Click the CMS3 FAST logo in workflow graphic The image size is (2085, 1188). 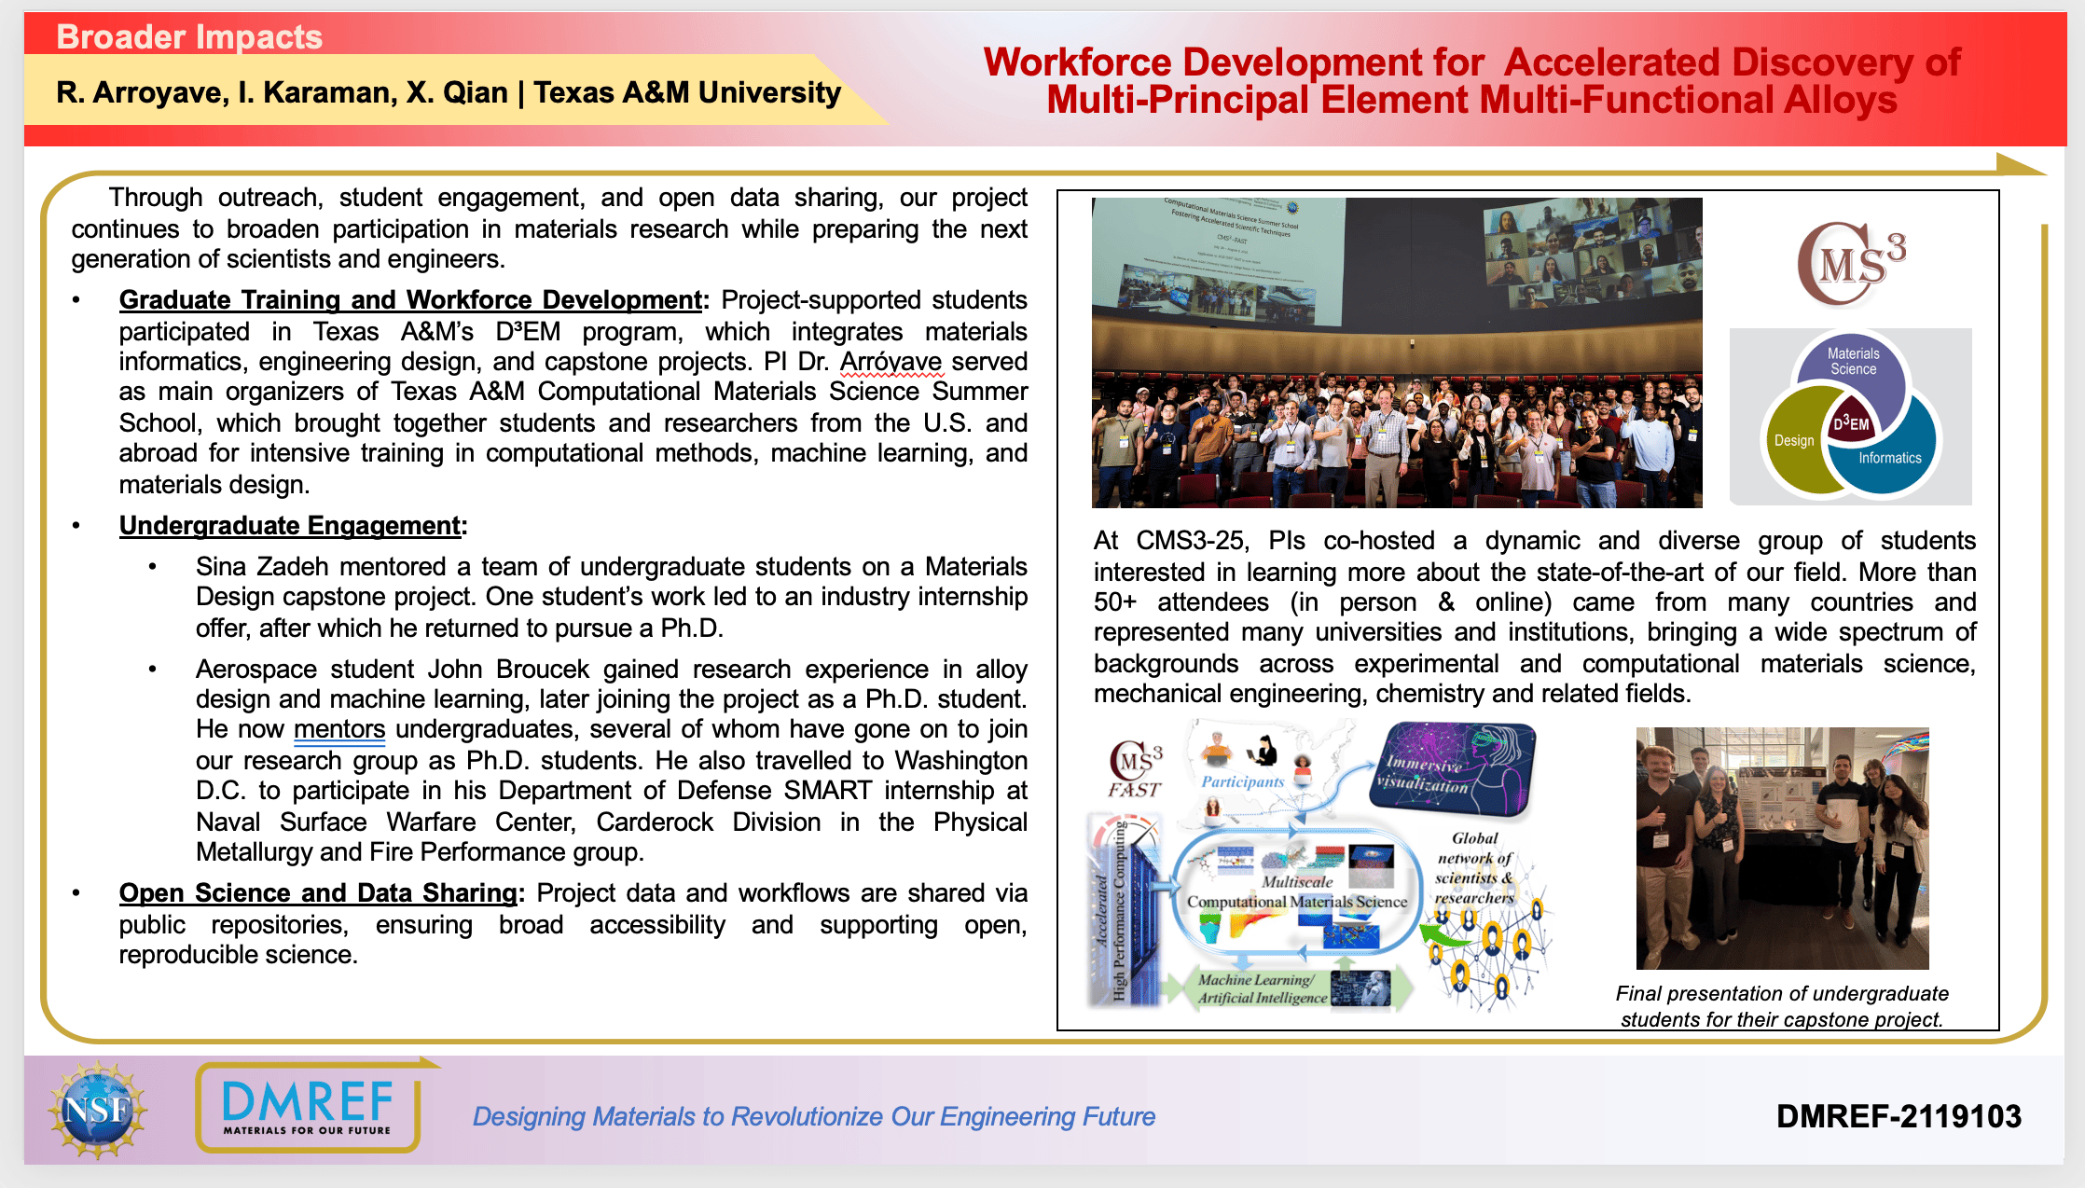coord(1135,770)
